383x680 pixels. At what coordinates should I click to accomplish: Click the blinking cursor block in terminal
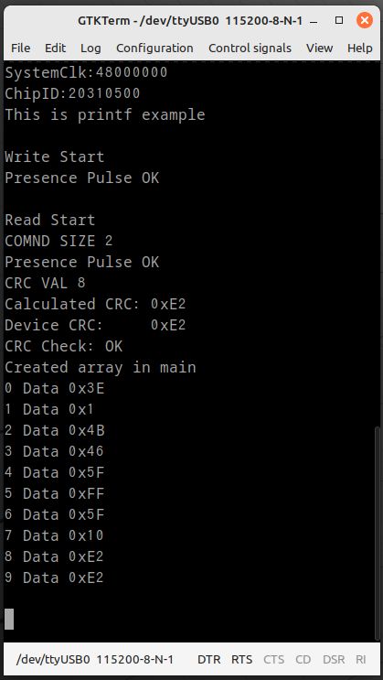(9, 619)
